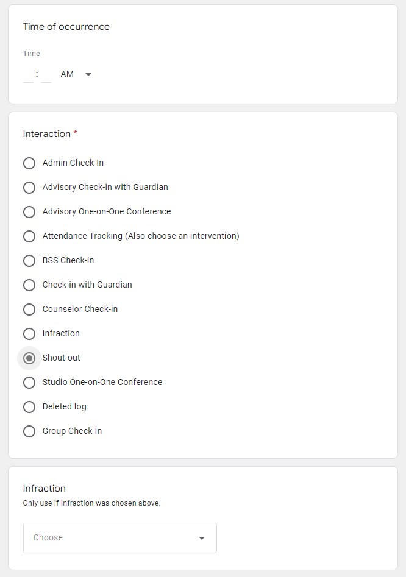This screenshot has width=406, height=577.
Task: Select Advisory One-on-One Conference radio button
Action: 29,212
